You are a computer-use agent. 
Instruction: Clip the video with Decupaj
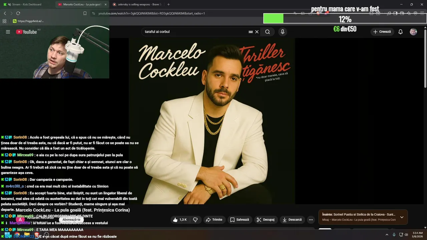[266, 220]
